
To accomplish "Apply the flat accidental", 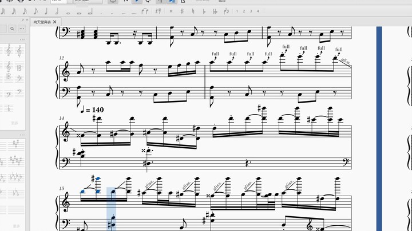I will (204, 11).
